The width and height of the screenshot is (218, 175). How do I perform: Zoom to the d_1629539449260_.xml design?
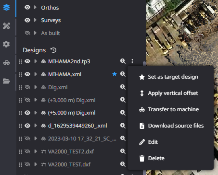pyautogui.click(x=123, y=126)
